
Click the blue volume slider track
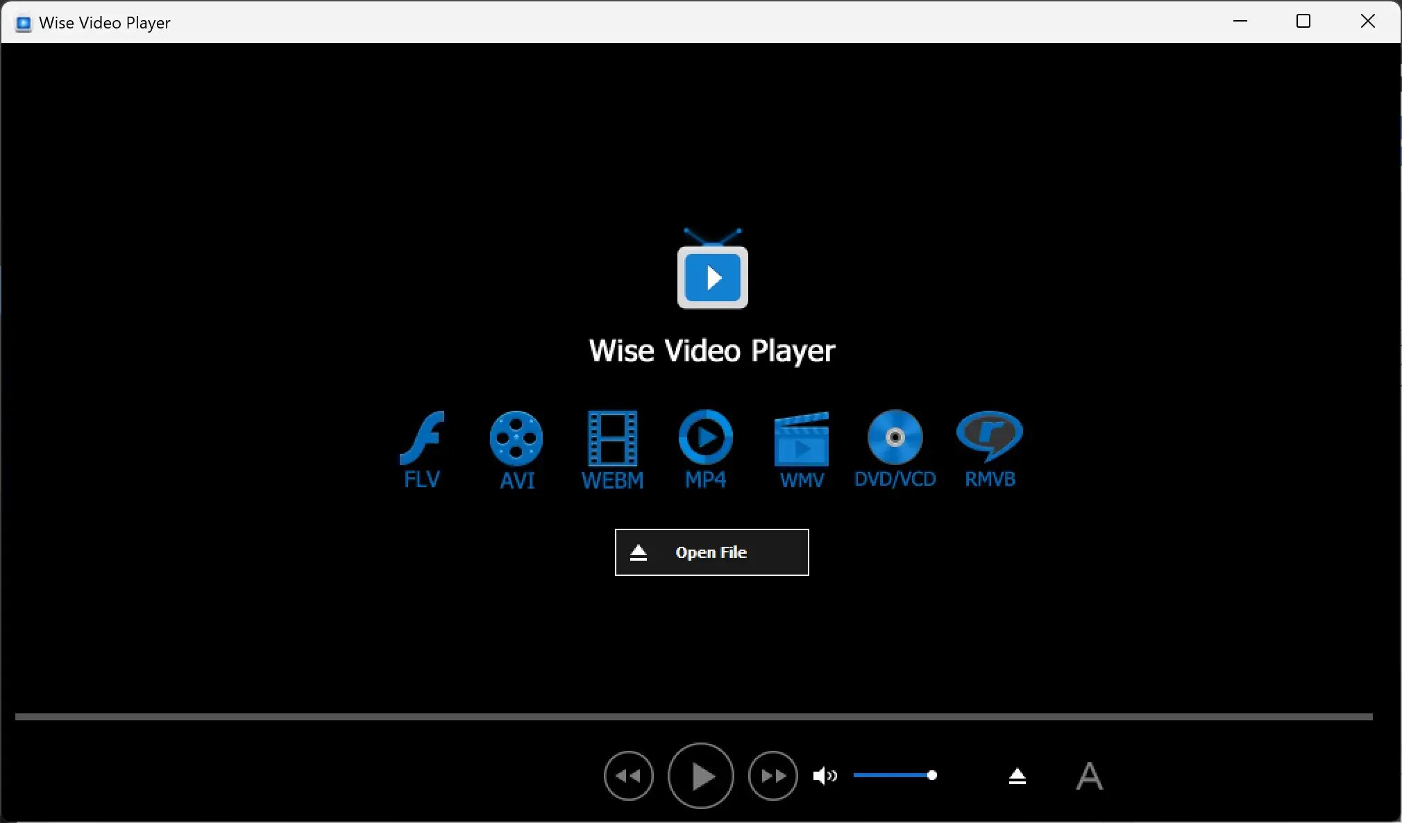point(890,775)
